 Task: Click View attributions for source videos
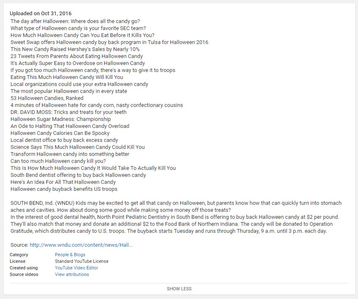click(x=72, y=274)
